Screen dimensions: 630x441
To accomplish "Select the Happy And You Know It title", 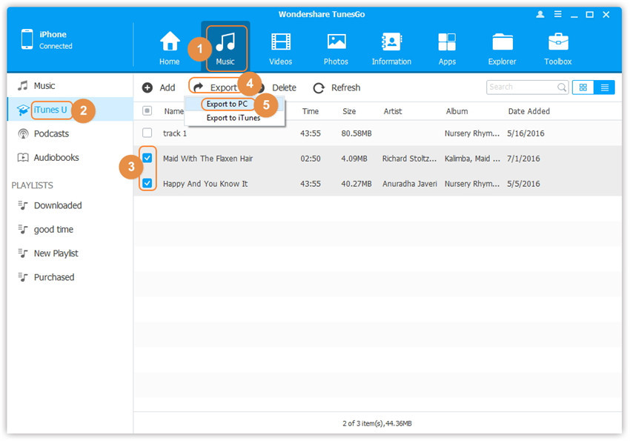I will [x=205, y=184].
